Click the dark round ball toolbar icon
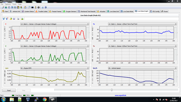 38,7
